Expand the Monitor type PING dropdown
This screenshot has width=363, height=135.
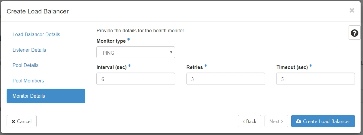pyautogui.click(x=136, y=53)
